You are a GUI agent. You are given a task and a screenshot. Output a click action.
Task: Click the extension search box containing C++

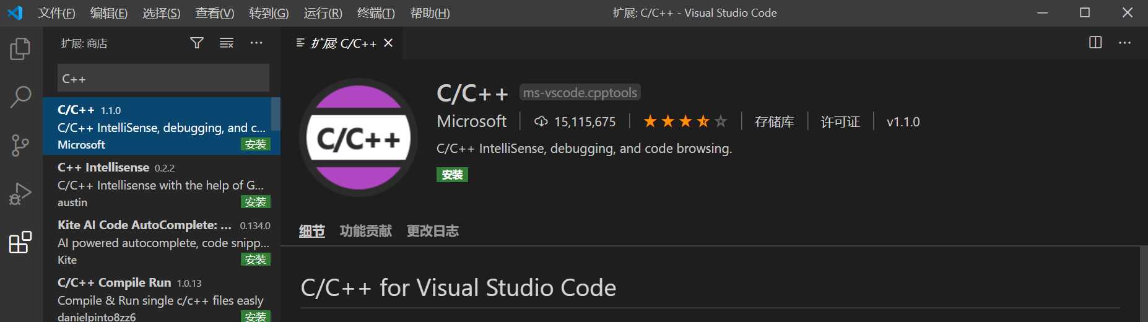163,79
